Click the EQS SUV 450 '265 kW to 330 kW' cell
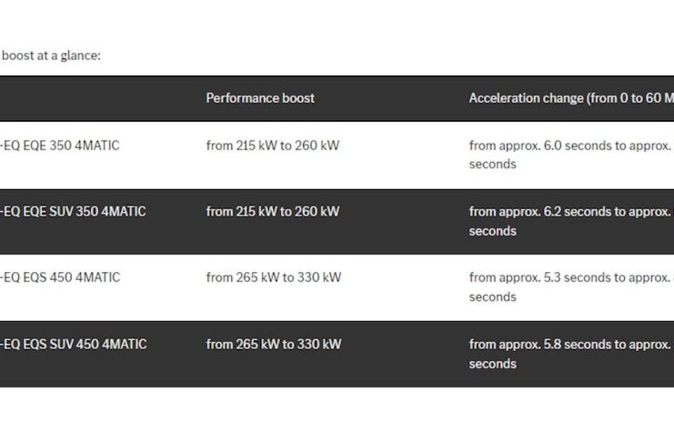Image resolution: width=674 pixels, height=442 pixels. tap(273, 345)
